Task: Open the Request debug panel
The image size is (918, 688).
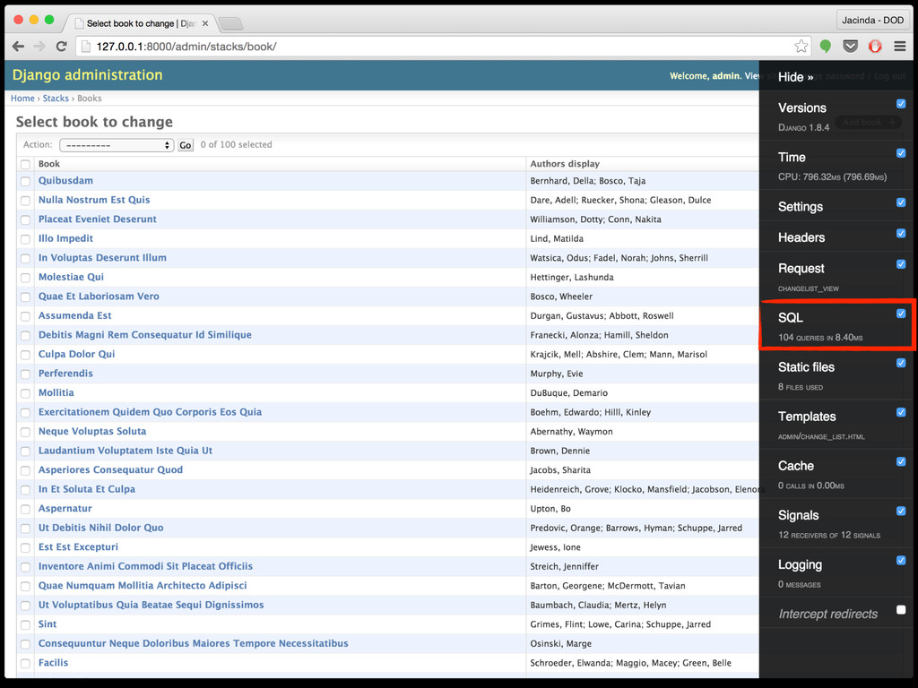Action: click(801, 269)
